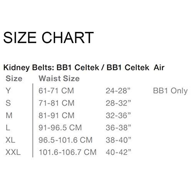Click size M row label
This screenshot has width=191, height=191.
tap(9, 115)
